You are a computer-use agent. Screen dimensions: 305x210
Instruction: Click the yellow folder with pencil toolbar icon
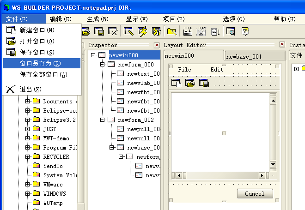[172, 31]
